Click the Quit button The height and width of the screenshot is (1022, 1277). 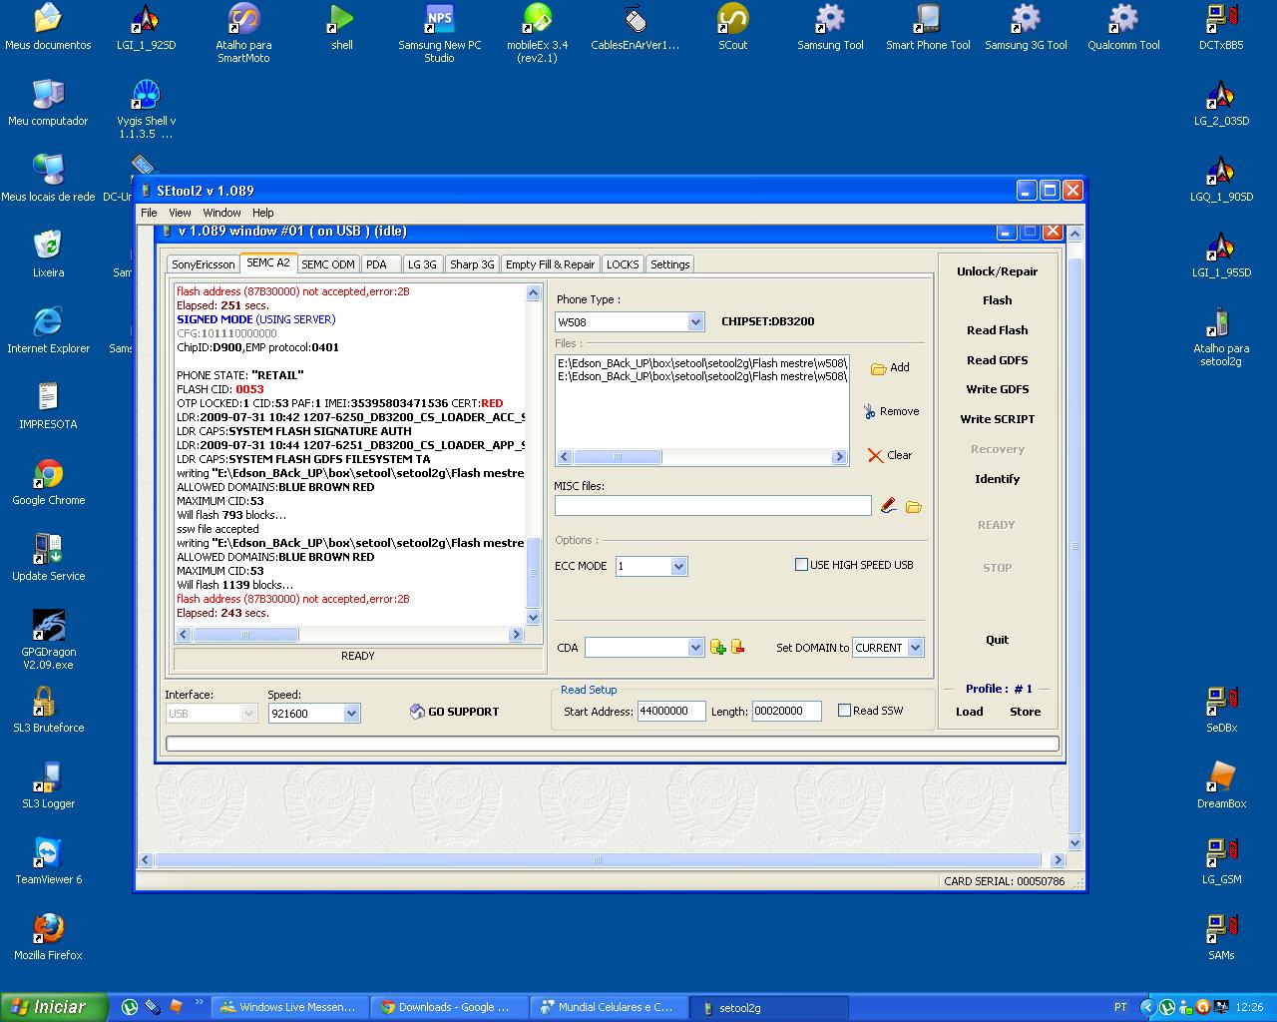coord(997,640)
